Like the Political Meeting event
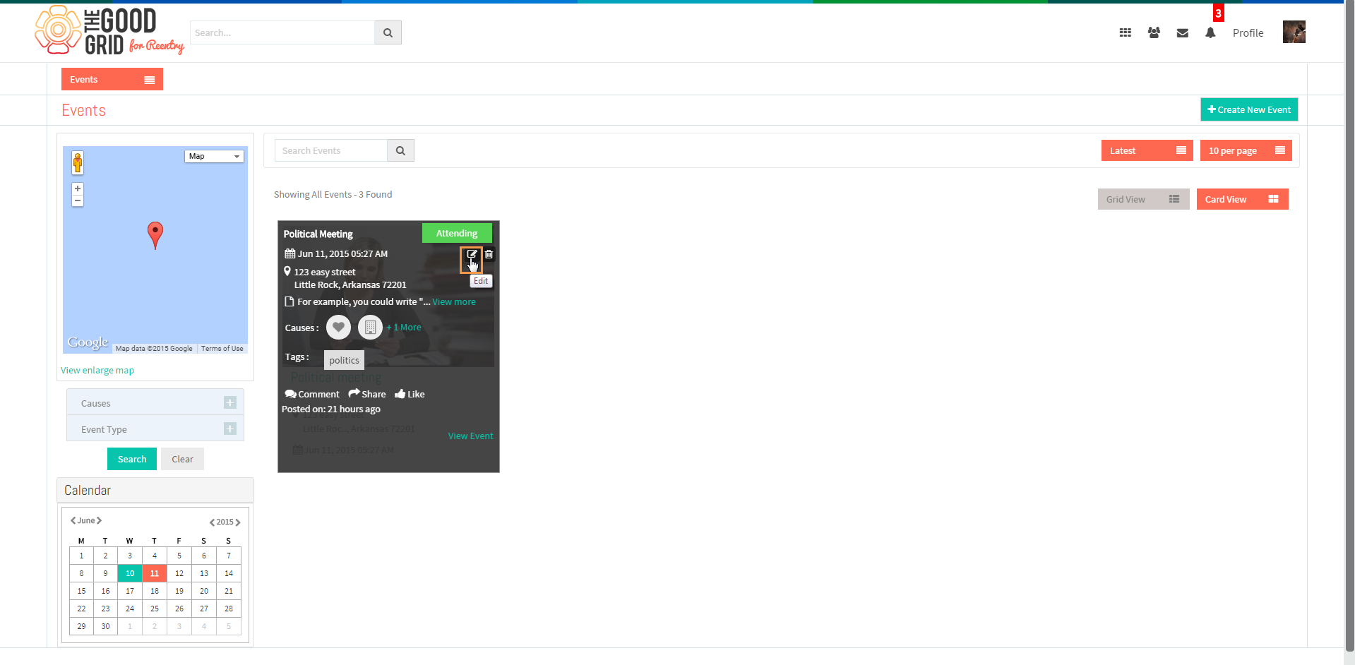Image resolution: width=1355 pixels, height=665 pixels. coord(410,394)
